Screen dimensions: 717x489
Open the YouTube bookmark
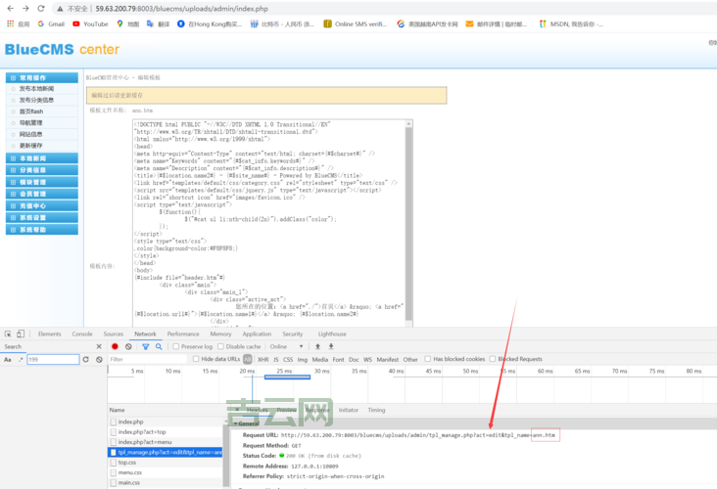89,23
